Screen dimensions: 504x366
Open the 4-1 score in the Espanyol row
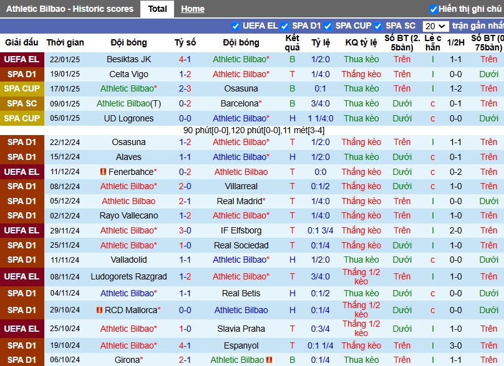(x=185, y=346)
